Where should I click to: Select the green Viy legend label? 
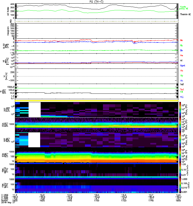182,76
